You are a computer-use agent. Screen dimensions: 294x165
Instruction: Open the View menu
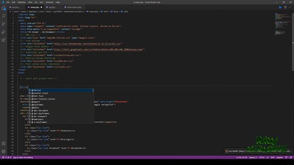pos(30,2)
